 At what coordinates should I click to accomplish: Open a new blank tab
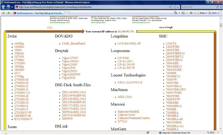pos(67,13)
